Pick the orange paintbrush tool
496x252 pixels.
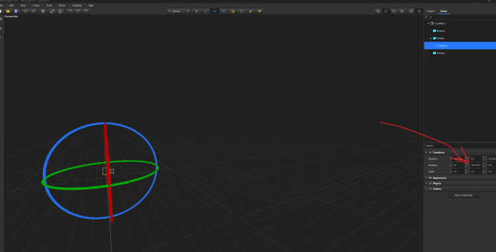251,11
